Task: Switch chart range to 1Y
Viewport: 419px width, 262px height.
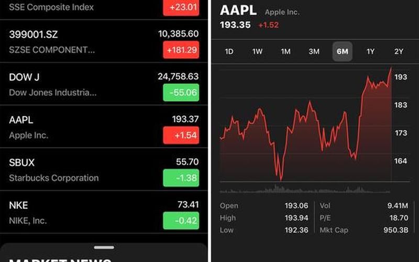Action: pyautogui.click(x=370, y=51)
